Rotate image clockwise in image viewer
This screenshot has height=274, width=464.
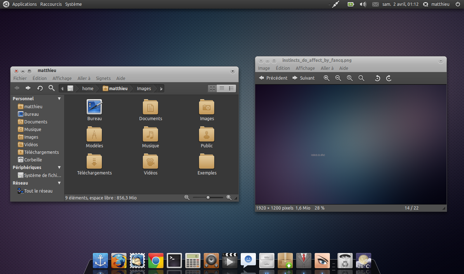point(389,78)
